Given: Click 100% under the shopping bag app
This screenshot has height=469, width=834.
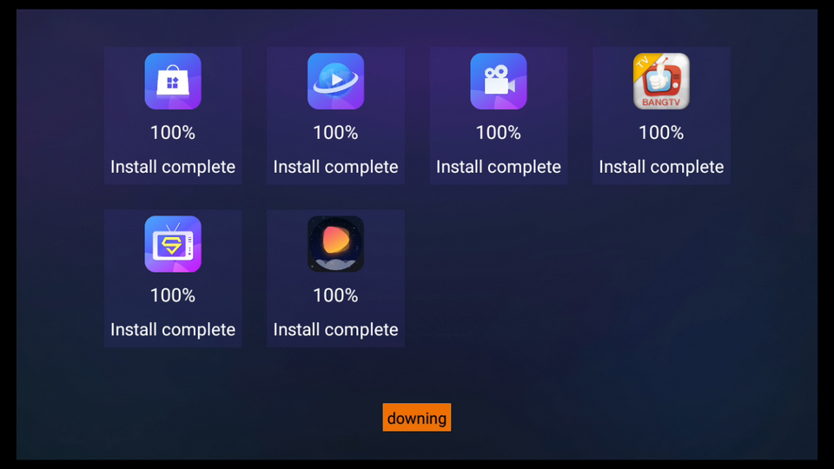Looking at the screenshot, I should point(173,132).
